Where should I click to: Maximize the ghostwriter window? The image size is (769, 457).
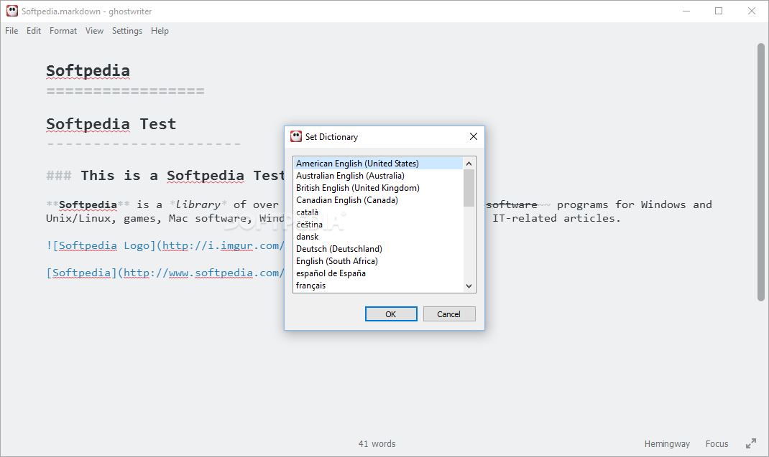tap(719, 11)
